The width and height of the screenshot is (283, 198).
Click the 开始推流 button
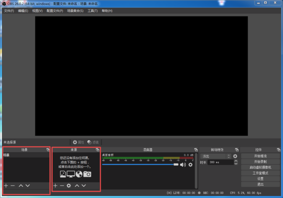tap(260, 156)
